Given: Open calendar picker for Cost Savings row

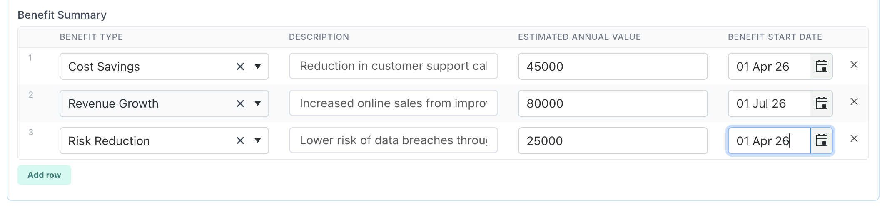Looking at the screenshot, I should point(821,67).
